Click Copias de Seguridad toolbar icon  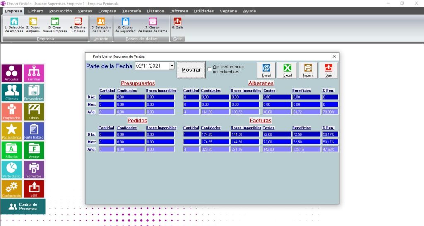[125, 25]
